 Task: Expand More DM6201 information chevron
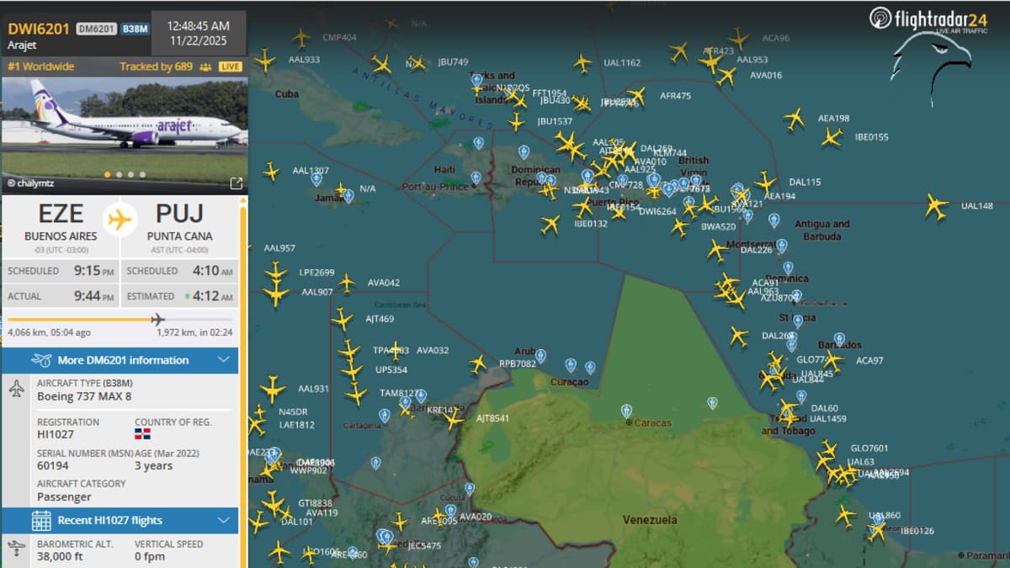click(x=223, y=360)
